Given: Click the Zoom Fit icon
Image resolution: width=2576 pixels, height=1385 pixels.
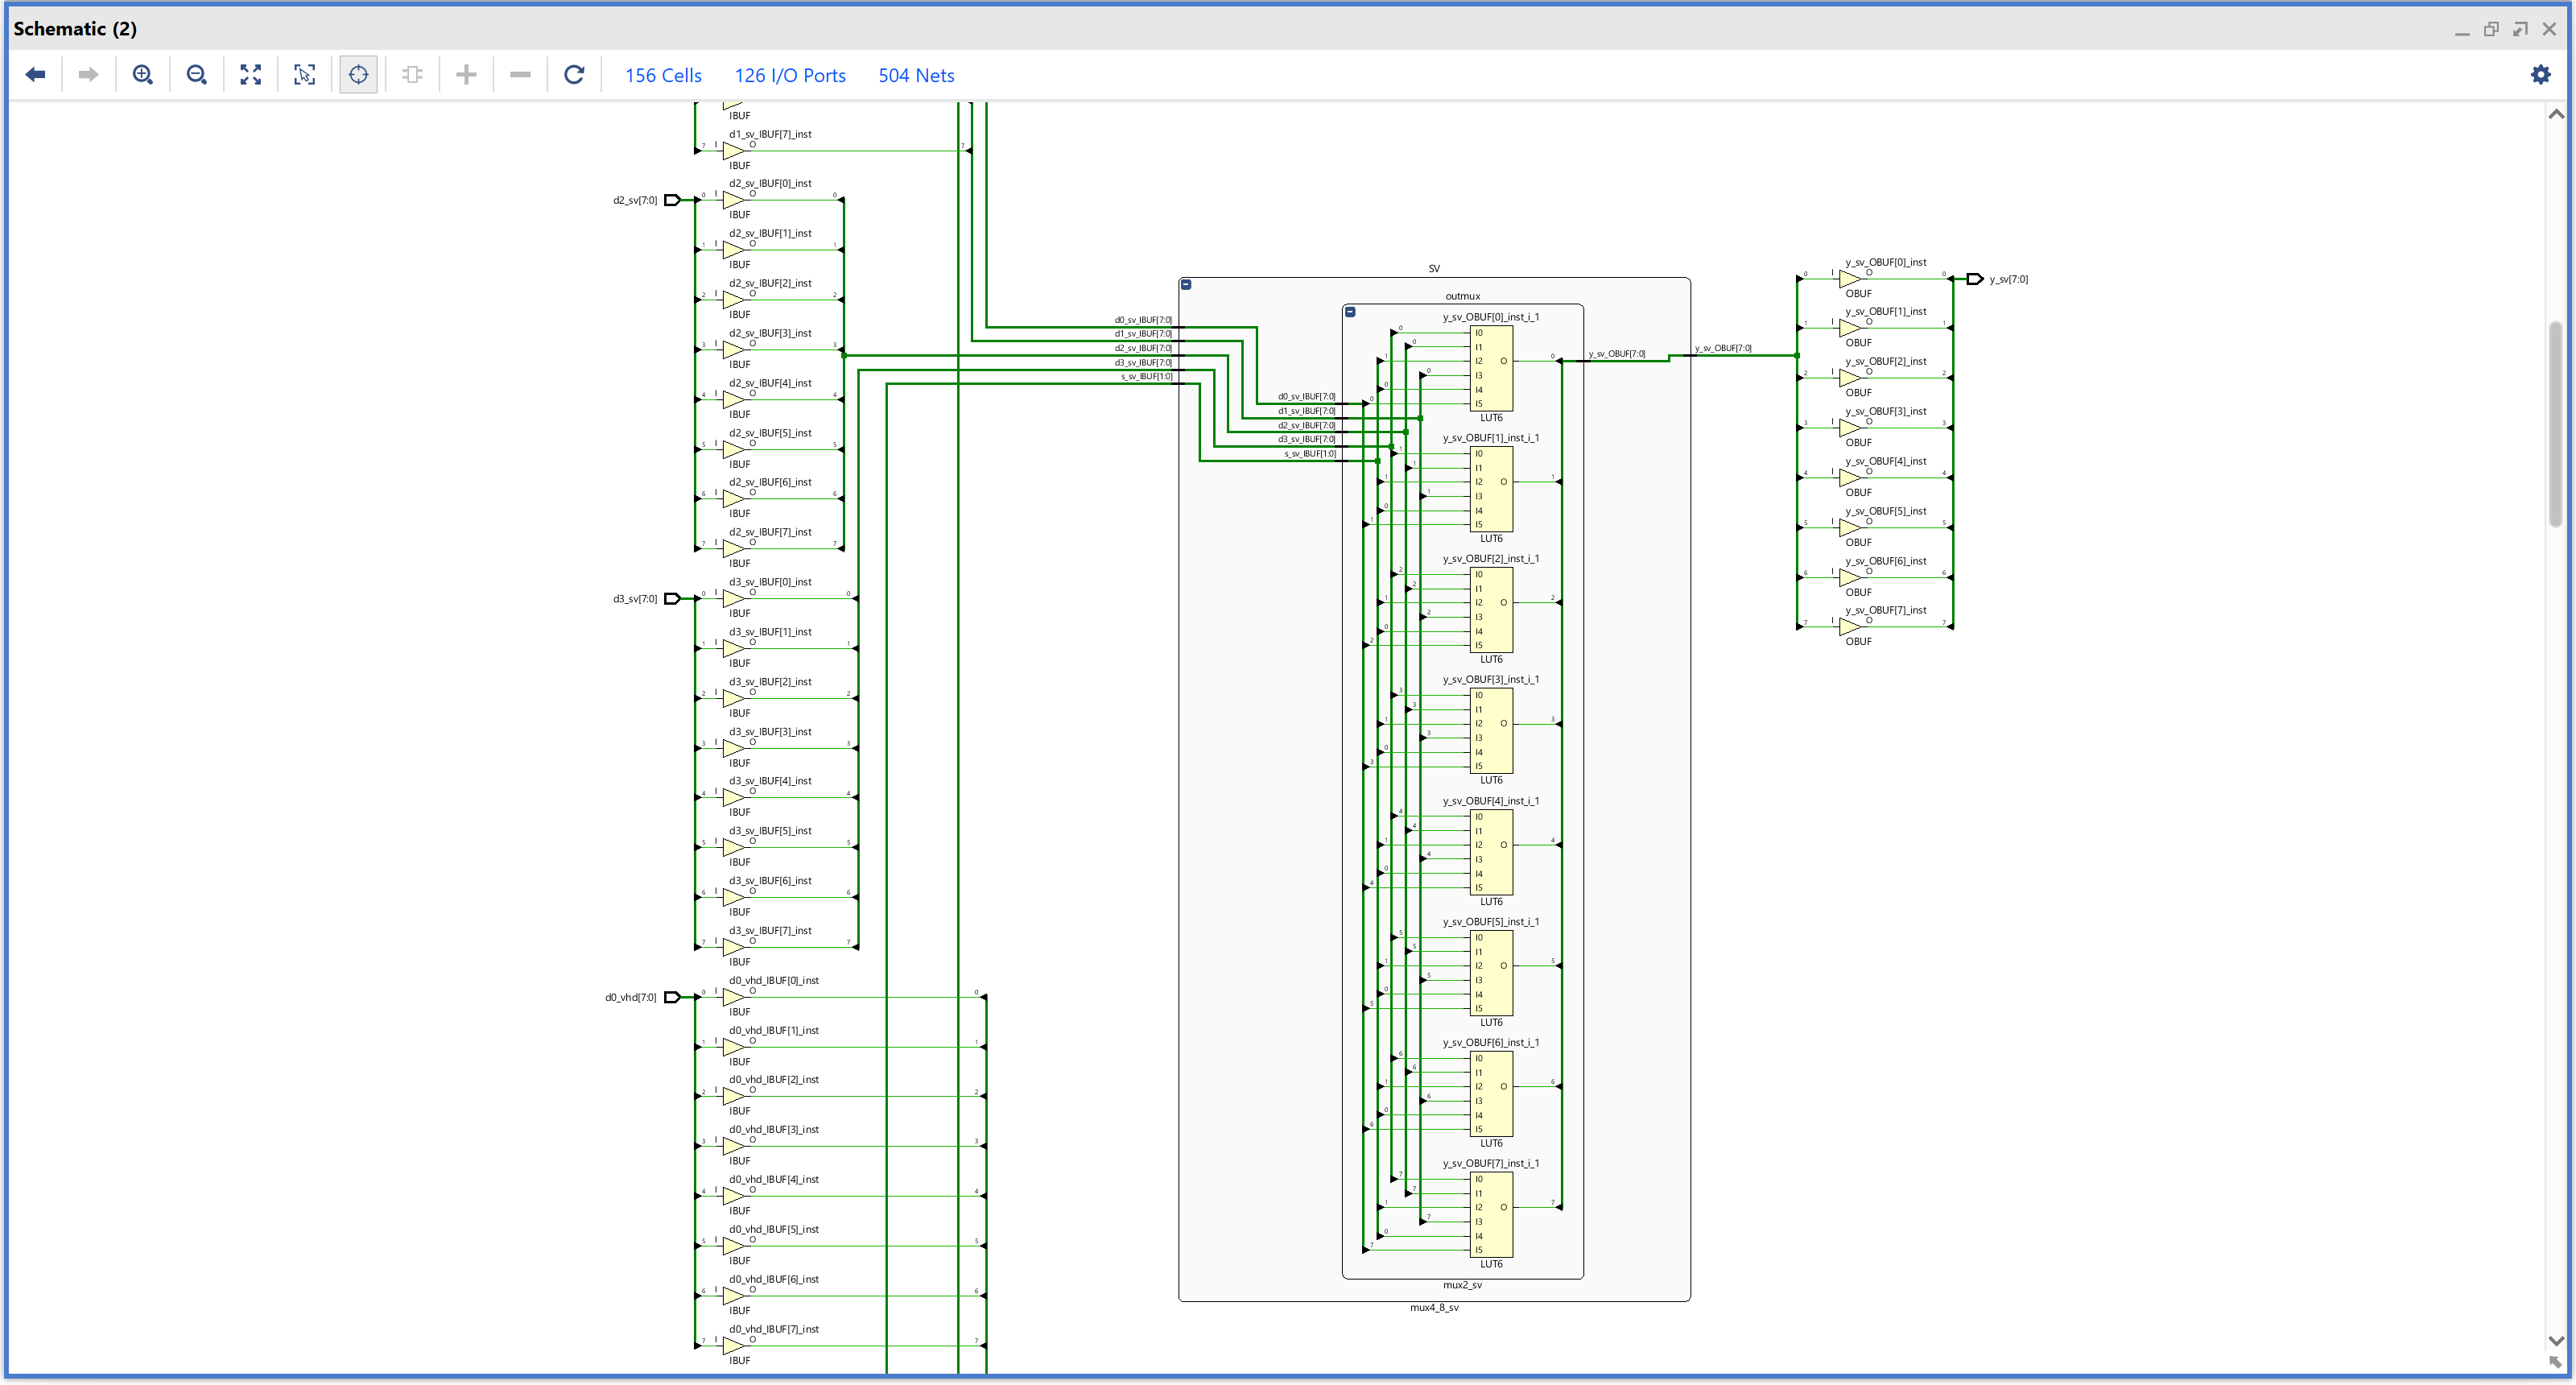Looking at the screenshot, I should click(x=251, y=75).
